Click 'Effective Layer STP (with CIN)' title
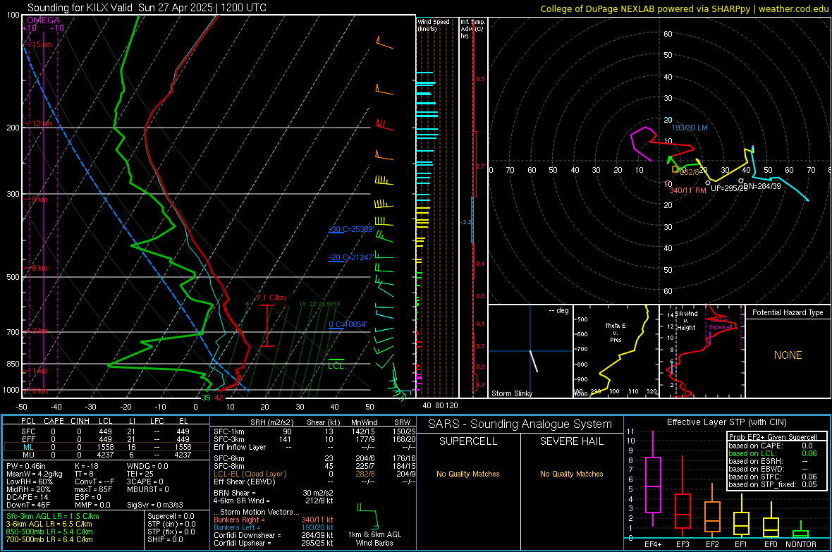This screenshot has height=552, width=832. pyautogui.click(x=727, y=422)
